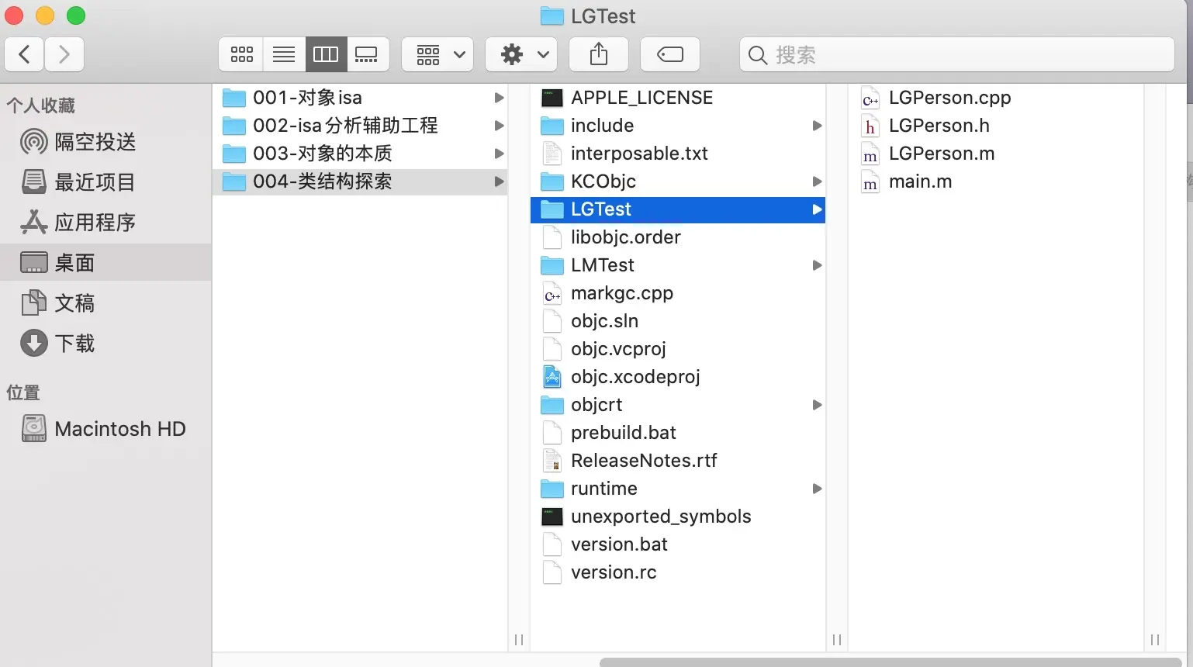Expand arrow of LGTest folder
The width and height of the screenshot is (1193, 667).
click(817, 209)
